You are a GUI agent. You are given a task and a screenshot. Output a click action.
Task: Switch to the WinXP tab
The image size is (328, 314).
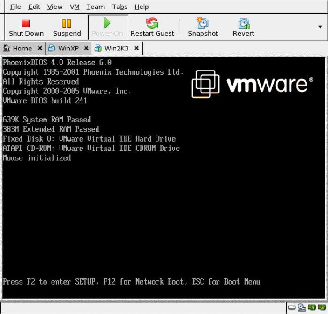68,49
